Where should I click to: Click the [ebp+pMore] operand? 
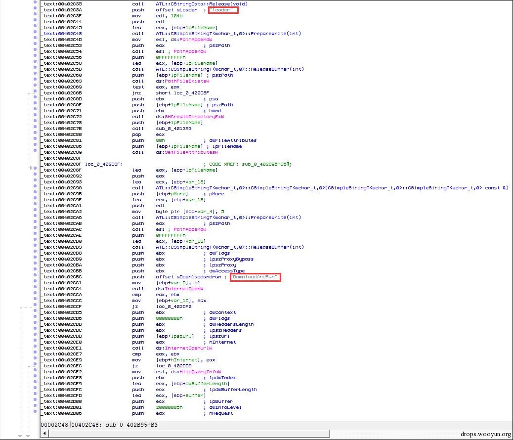point(172,193)
